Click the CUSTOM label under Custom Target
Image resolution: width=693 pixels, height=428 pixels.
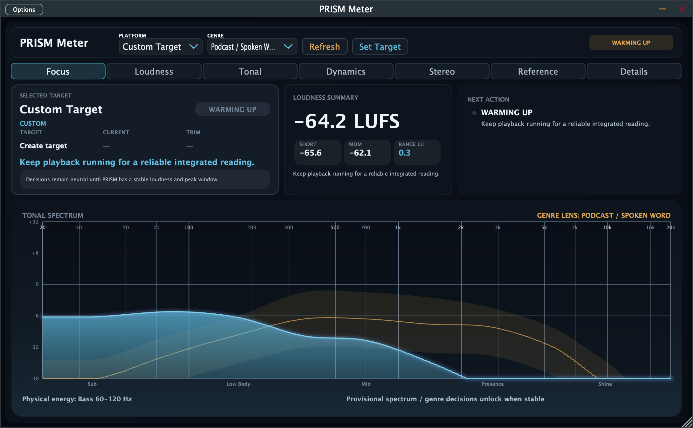[x=33, y=124]
